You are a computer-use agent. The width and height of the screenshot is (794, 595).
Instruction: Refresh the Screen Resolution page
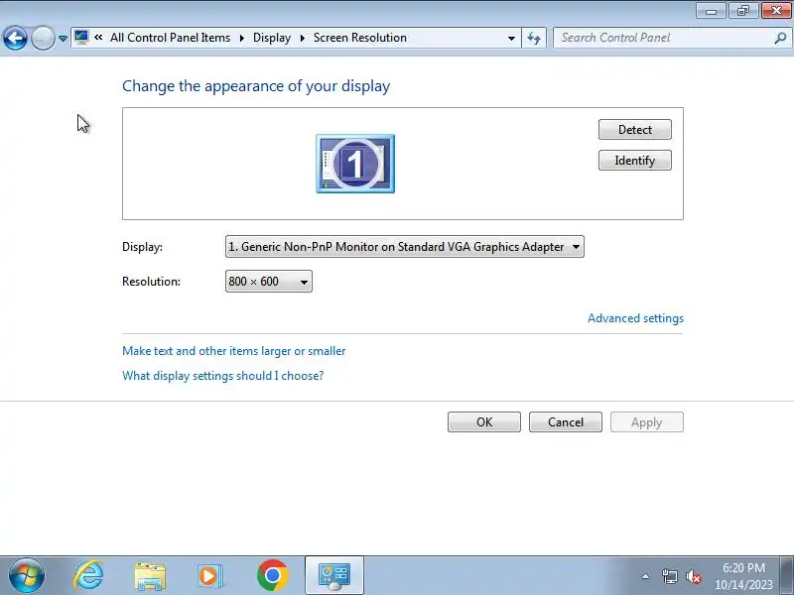[534, 38]
